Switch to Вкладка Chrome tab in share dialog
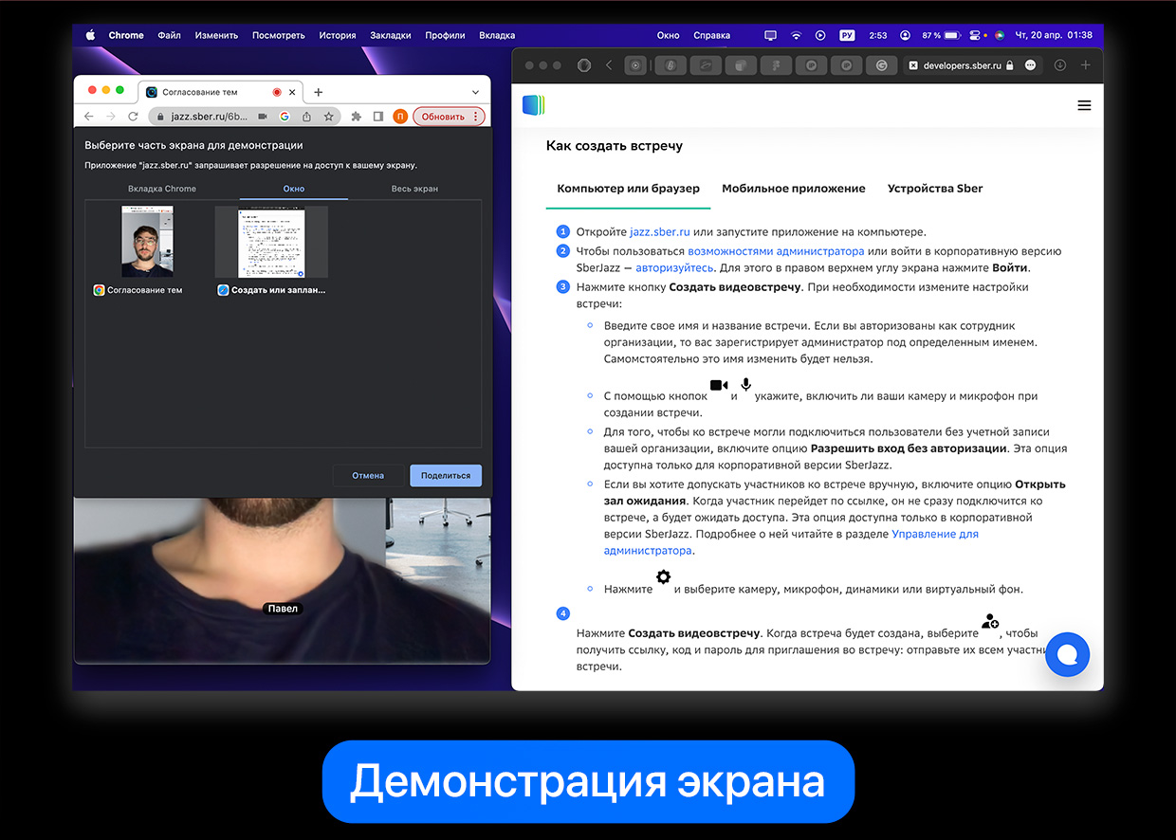 point(162,189)
